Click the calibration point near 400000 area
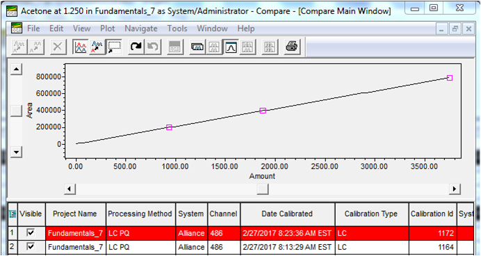Image resolution: width=481 pixels, height=256 pixels. coord(263,111)
